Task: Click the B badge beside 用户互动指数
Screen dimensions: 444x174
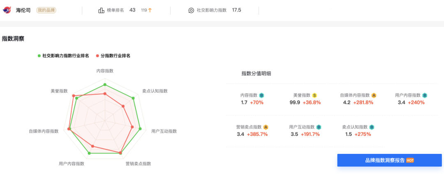Action: 319,127
